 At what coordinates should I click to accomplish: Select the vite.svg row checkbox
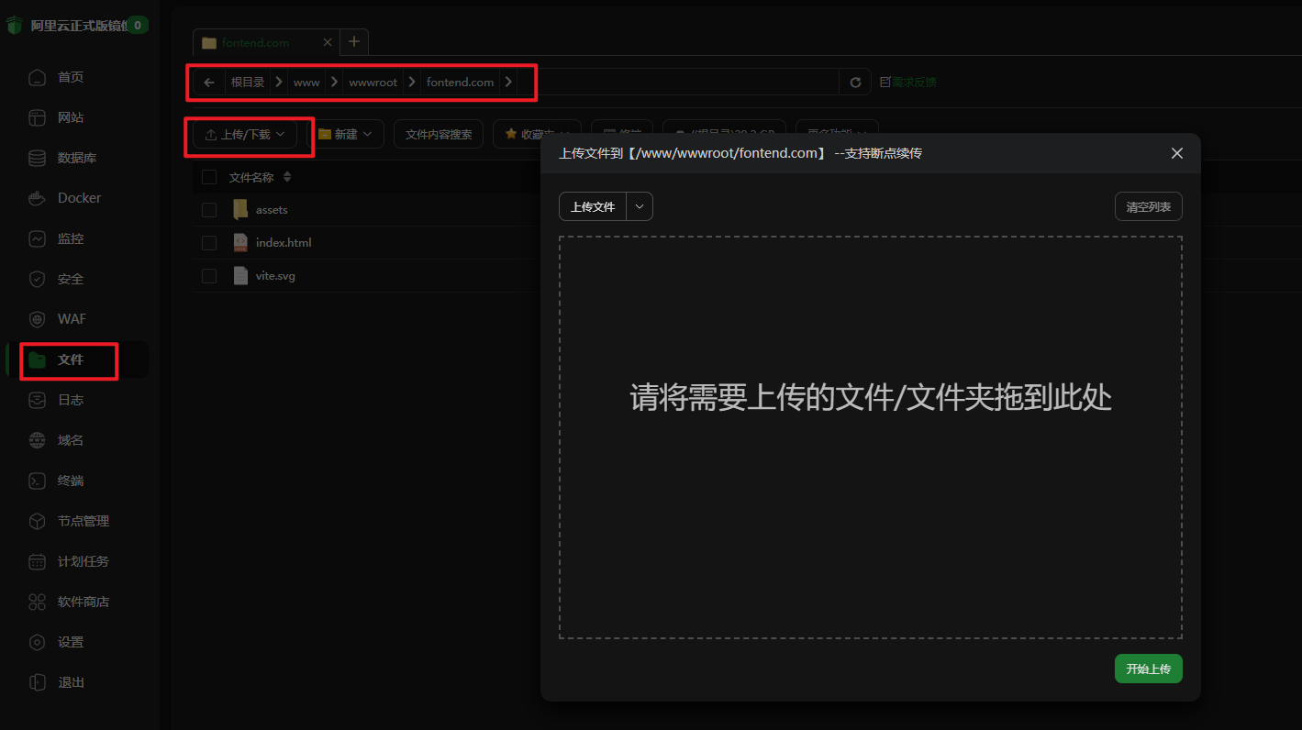[209, 276]
